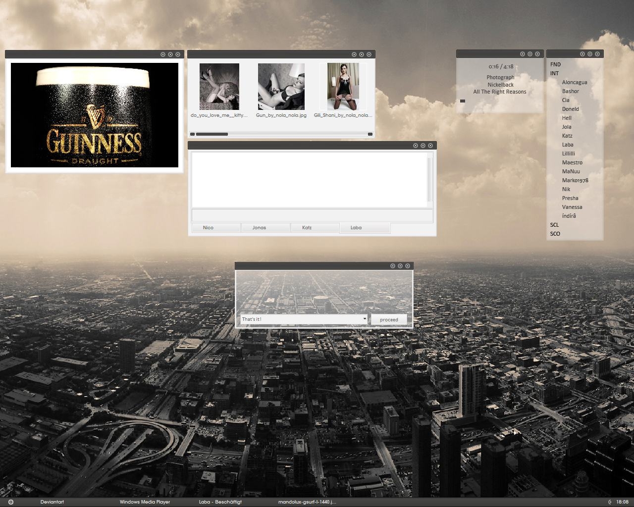Select contact Bashor in the list
This screenshot has height=507, width=634.
(571, 91)
